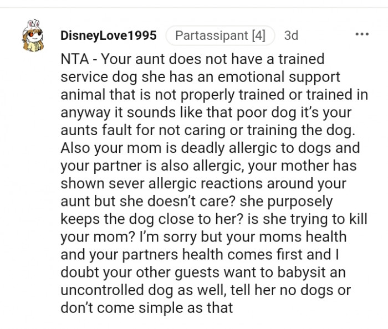Screen dimensions: 388x329
Task: Click the 3d comment timestamp
Action: 290,36
